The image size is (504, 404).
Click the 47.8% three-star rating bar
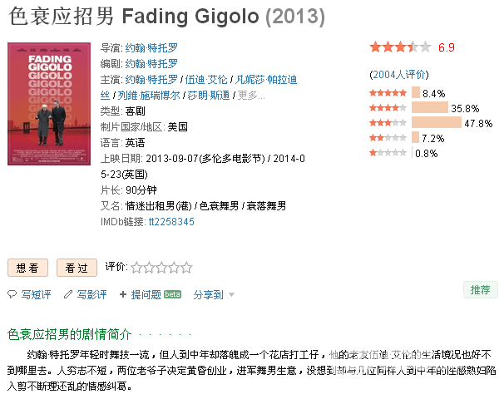[437, 123]
